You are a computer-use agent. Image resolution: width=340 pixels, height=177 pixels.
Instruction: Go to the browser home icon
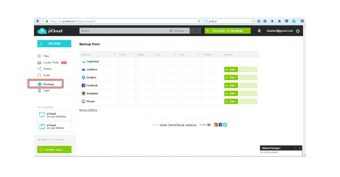point(279,21)
